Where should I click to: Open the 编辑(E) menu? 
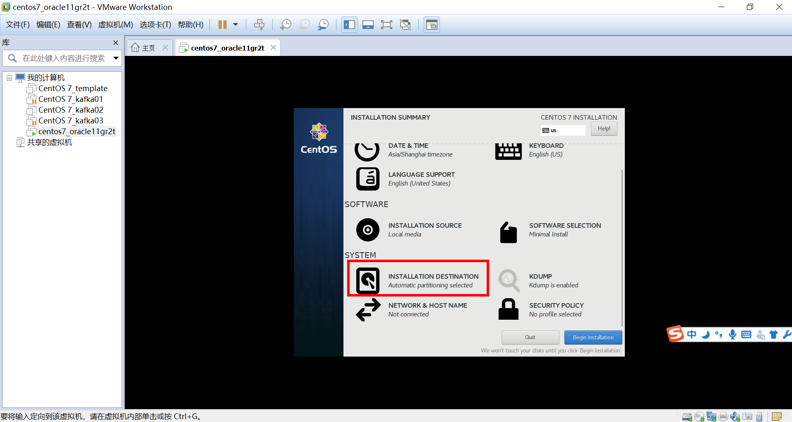pyautogui.click(x=48, y=25)
